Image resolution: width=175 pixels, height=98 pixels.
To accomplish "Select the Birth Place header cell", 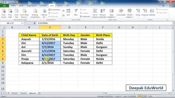I will pyautogui.click(x=103, y=35).
